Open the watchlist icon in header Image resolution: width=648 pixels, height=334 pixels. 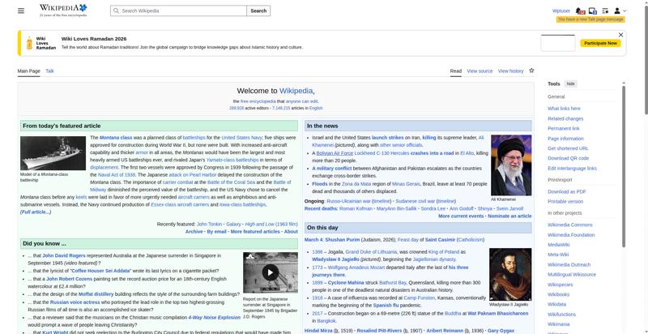[x=605, y=11]
